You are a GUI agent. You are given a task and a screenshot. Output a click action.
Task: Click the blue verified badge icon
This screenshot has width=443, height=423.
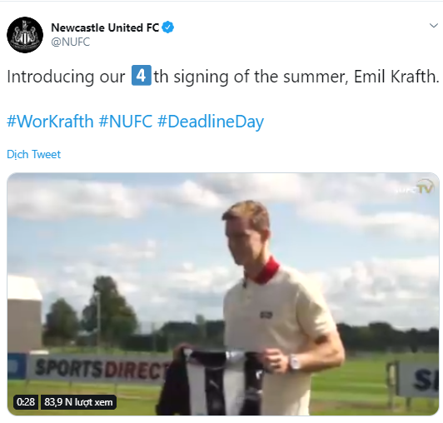(x=168, y=27)
